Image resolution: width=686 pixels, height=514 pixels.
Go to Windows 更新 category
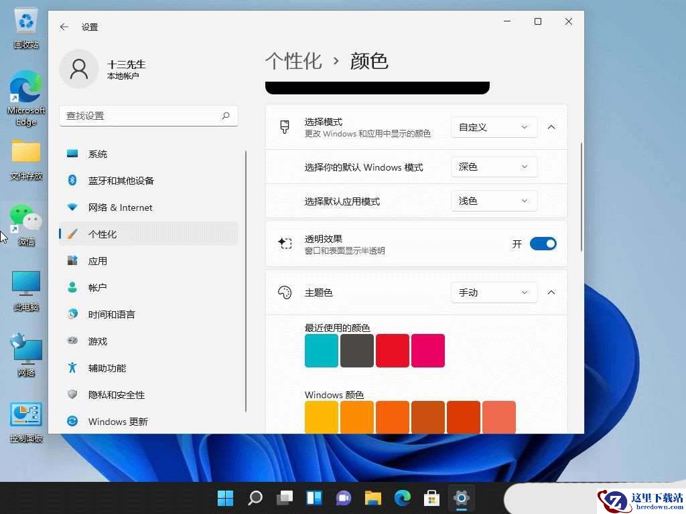coord(149,421)
